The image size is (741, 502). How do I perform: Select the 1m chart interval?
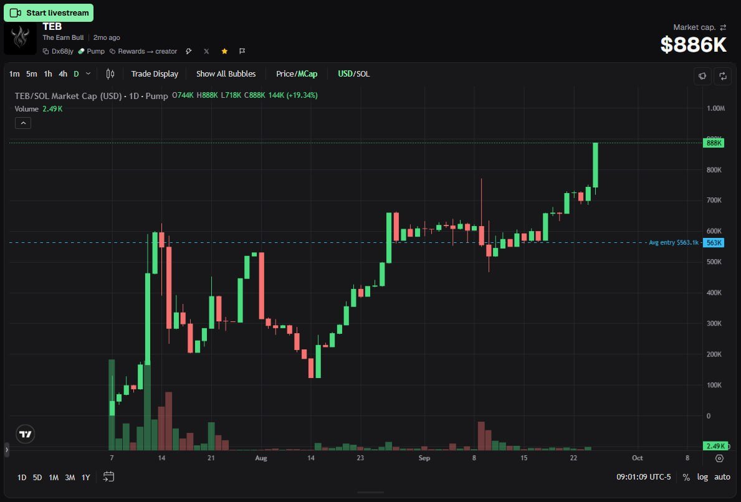tap(14, 73)
